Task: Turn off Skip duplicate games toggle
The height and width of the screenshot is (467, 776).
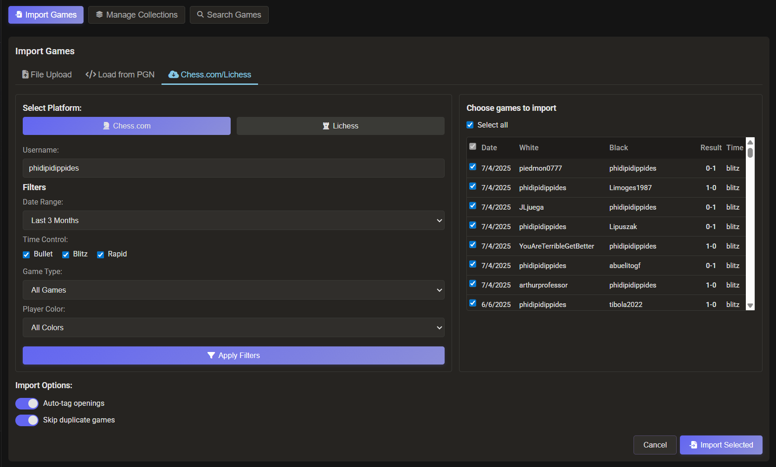Action: pyautogui.click(x=27, y=420)
